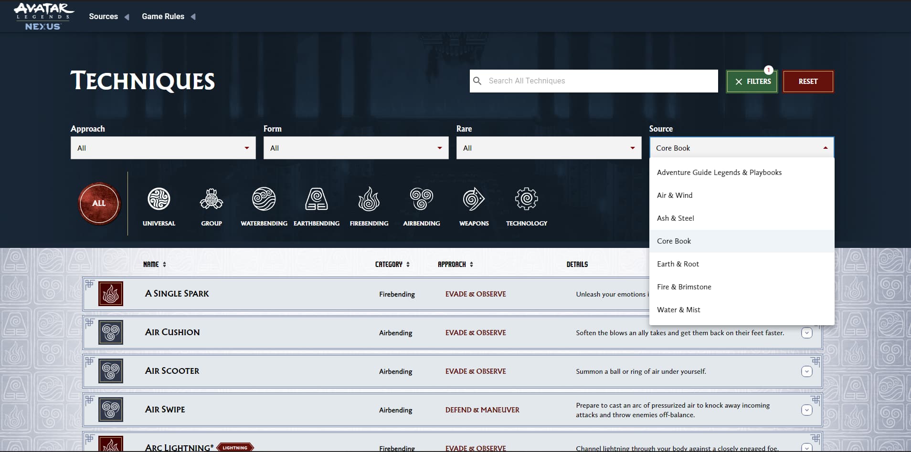The height and width of the screenshot is (452, 911).
Task: Choose the Waterbending category icon
Action: [264, 199]
